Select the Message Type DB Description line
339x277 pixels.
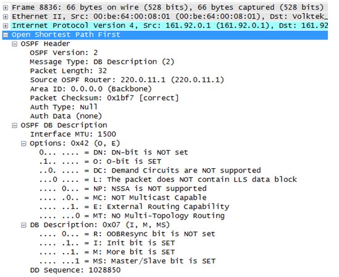102,62
